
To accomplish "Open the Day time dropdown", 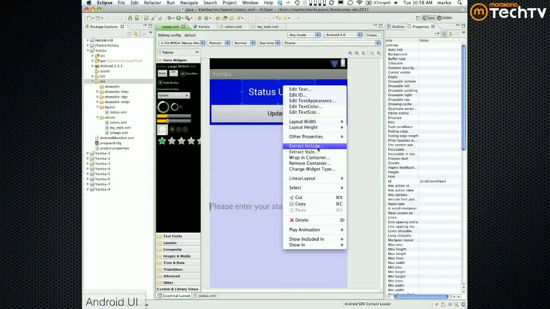I will pyautogui.click(x=269, y=43).
